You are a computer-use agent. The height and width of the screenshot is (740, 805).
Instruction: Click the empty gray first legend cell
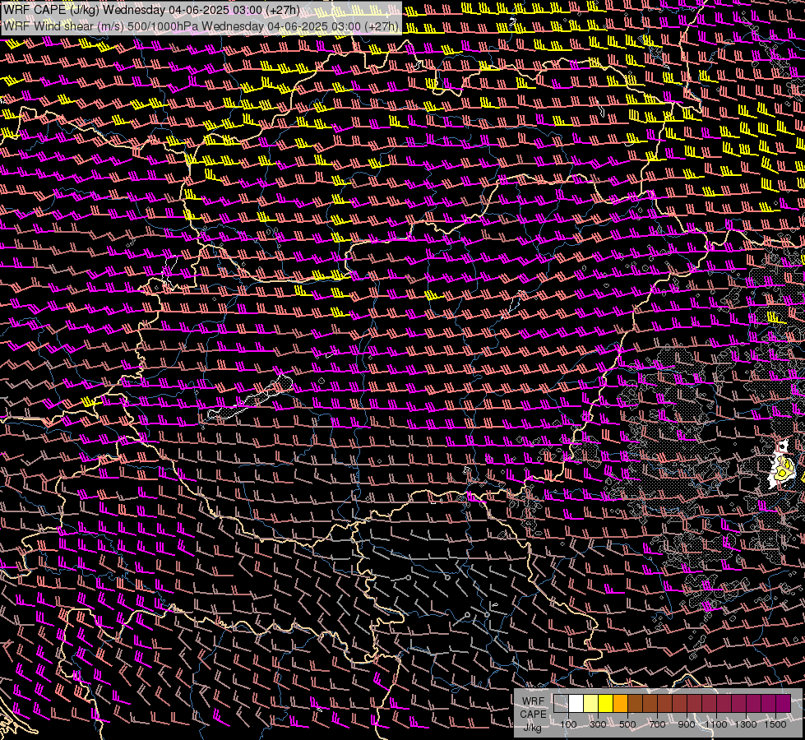(561, 704)
